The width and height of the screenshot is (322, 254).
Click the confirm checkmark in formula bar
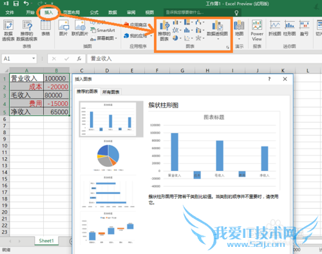click(x=66, y=59)
